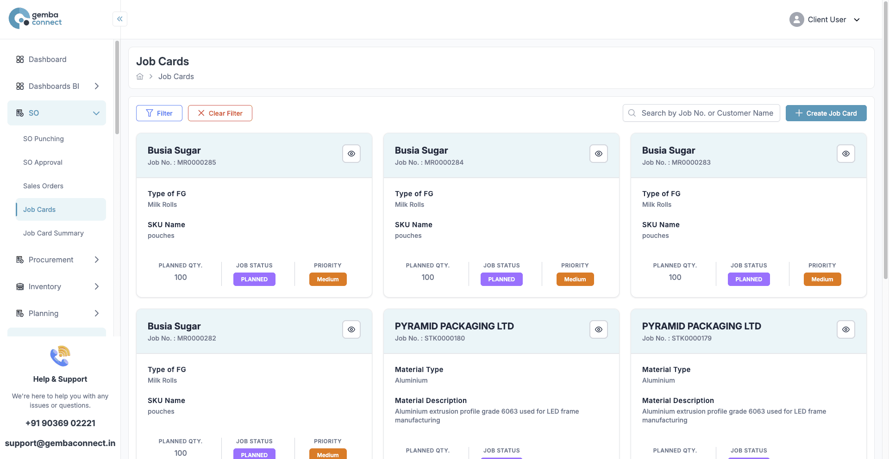Image resolution: width=889 pixels, height=459 pixels.
Task: Click the Help & Support phone icon
Action: 60,356
